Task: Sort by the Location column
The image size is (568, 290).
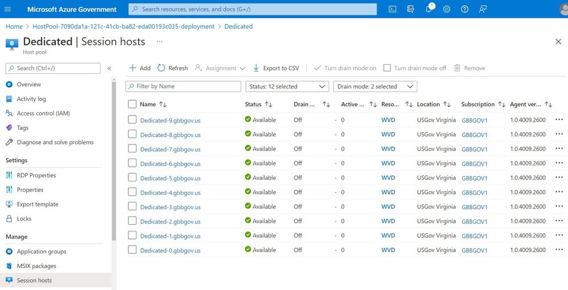Action: click(434, 105)
